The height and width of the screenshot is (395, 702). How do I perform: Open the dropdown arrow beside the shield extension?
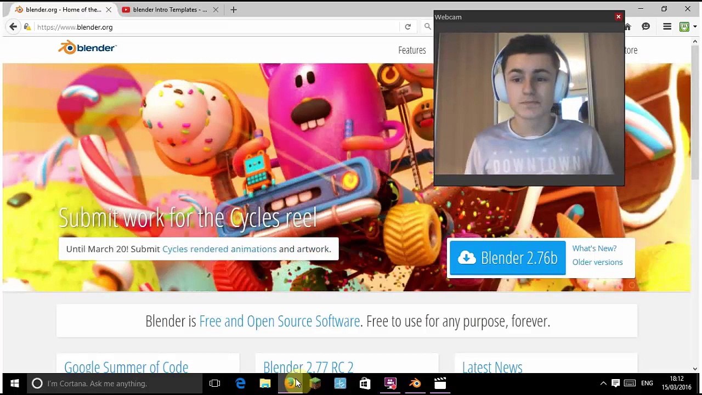coord(695,27)
